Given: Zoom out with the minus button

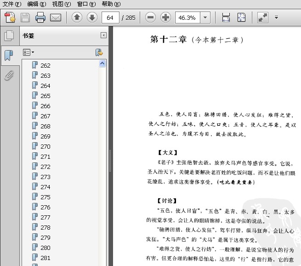Looking at the screenshot, I should coord(151,17).
